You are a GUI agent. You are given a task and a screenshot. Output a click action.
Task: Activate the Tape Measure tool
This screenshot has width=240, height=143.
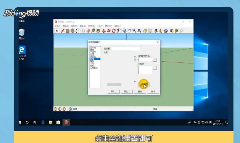(93, 31)
